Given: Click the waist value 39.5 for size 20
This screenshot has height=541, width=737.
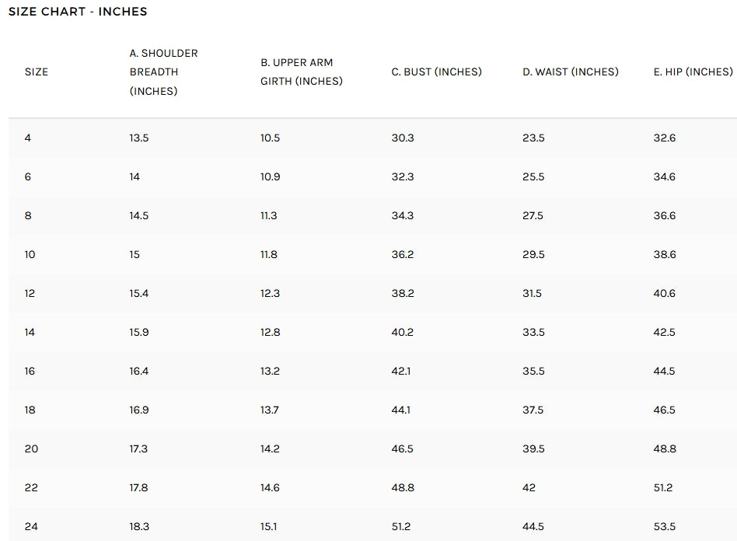Looking at the screenshot, I should point(533,449).
